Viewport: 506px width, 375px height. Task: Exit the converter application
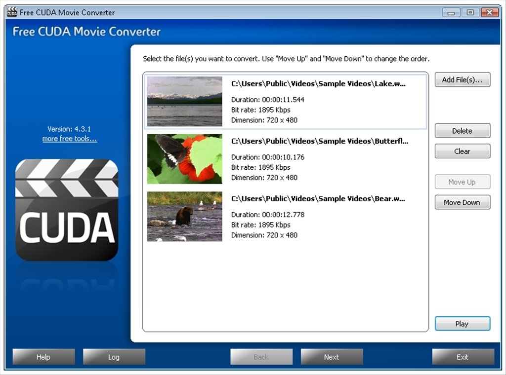coord(463,357)
